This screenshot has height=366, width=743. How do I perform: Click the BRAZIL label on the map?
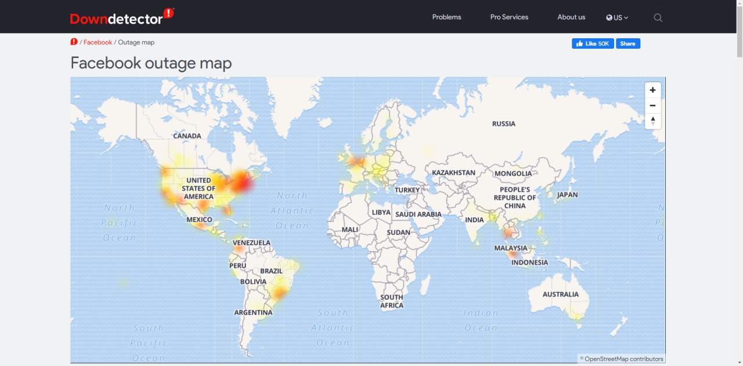tap(271, 271)
